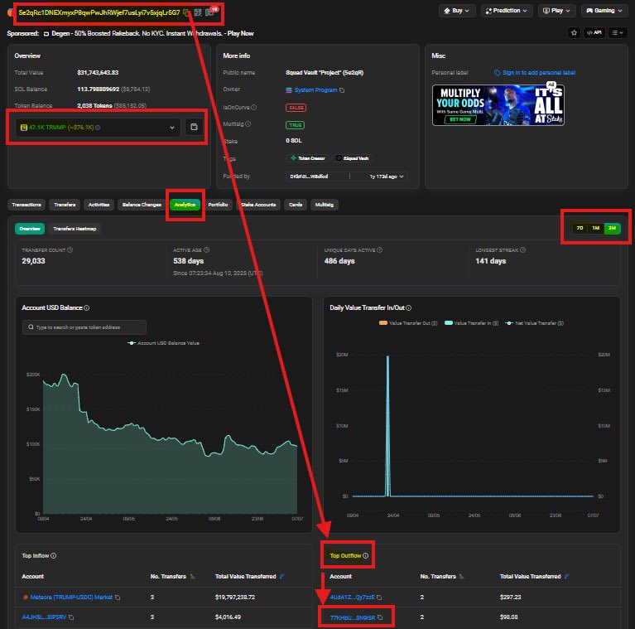Add account to favorites with star icon
The width and height of the screenshot is (635, 629).
[574, 33]
